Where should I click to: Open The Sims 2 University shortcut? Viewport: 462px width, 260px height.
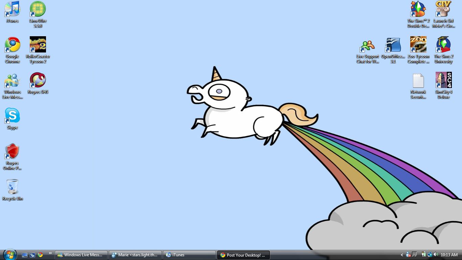(x=443, y=45)
